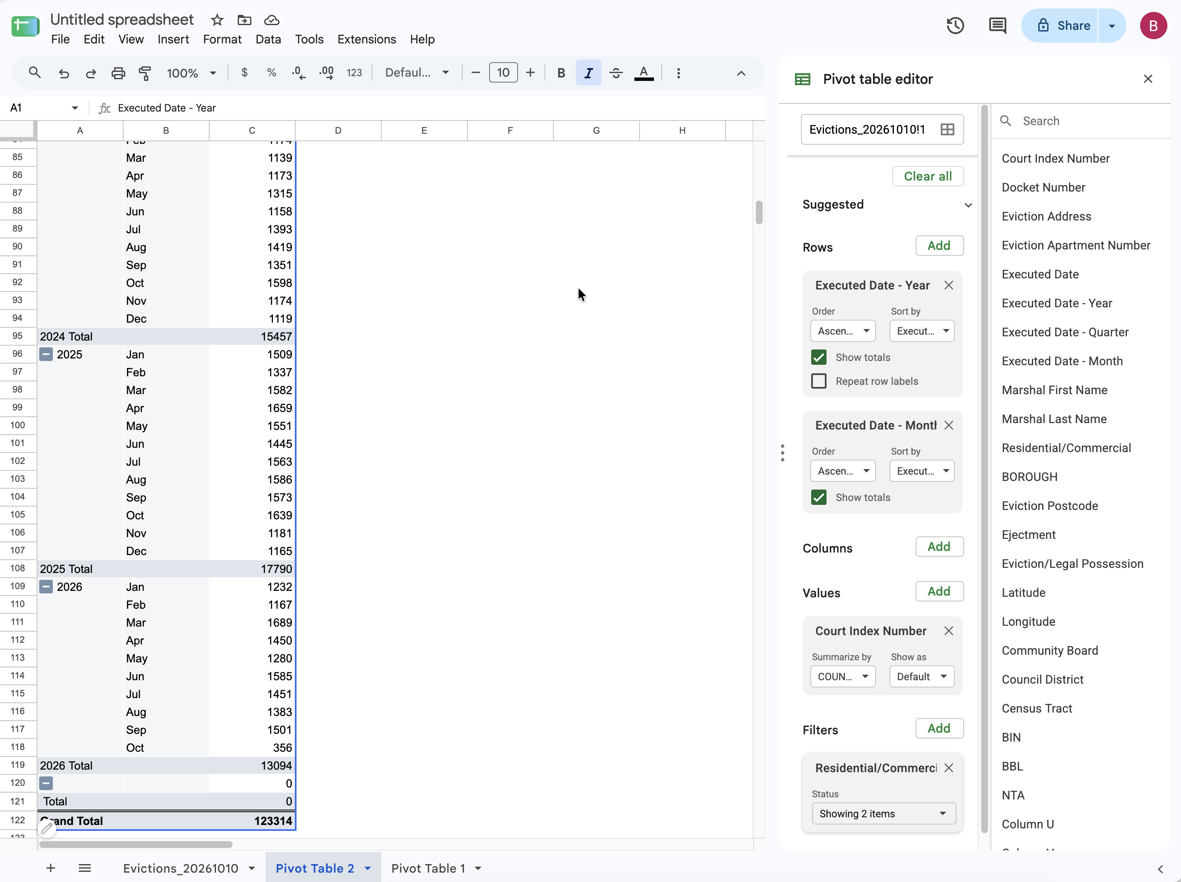
Task: Add a field to Columns
Action: (939, 547)
